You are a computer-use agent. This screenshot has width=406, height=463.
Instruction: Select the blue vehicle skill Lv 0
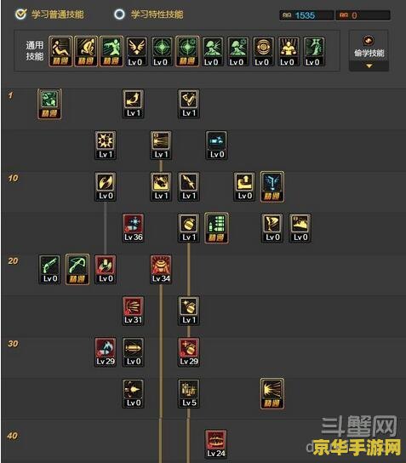click(x=216, y=146)
